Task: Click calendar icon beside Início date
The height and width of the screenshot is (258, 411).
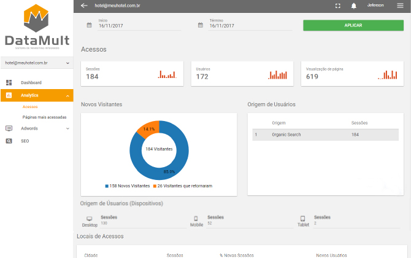Action: tap(89, 25)
